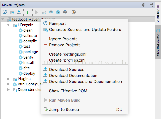This screenshot has height=119, width=161.
Task: Choose Download Documentation from the context menu
Action: pyautogui.click(x=84, y=76)
